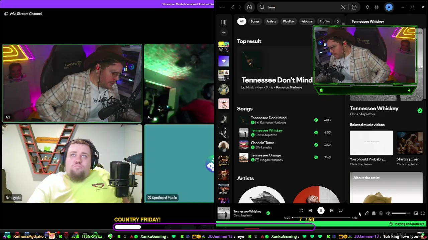Screen dimensions: 428x240
Task: Select the All filter chip
Action: click(x=241, y=21)
